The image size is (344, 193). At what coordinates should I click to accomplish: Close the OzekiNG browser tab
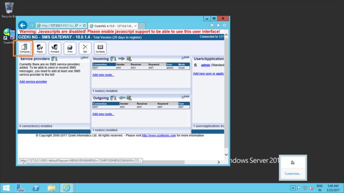(135, 26)
